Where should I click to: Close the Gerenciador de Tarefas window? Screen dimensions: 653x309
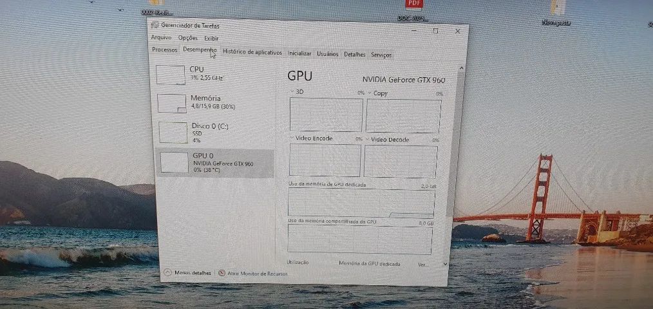[x=458, y=32]
